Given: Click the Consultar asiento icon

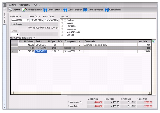Looking at the screenshot, I should (24, 10).
